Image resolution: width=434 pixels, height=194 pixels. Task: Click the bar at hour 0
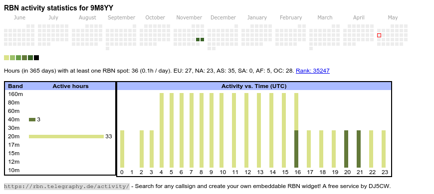[x=122, y=149]
